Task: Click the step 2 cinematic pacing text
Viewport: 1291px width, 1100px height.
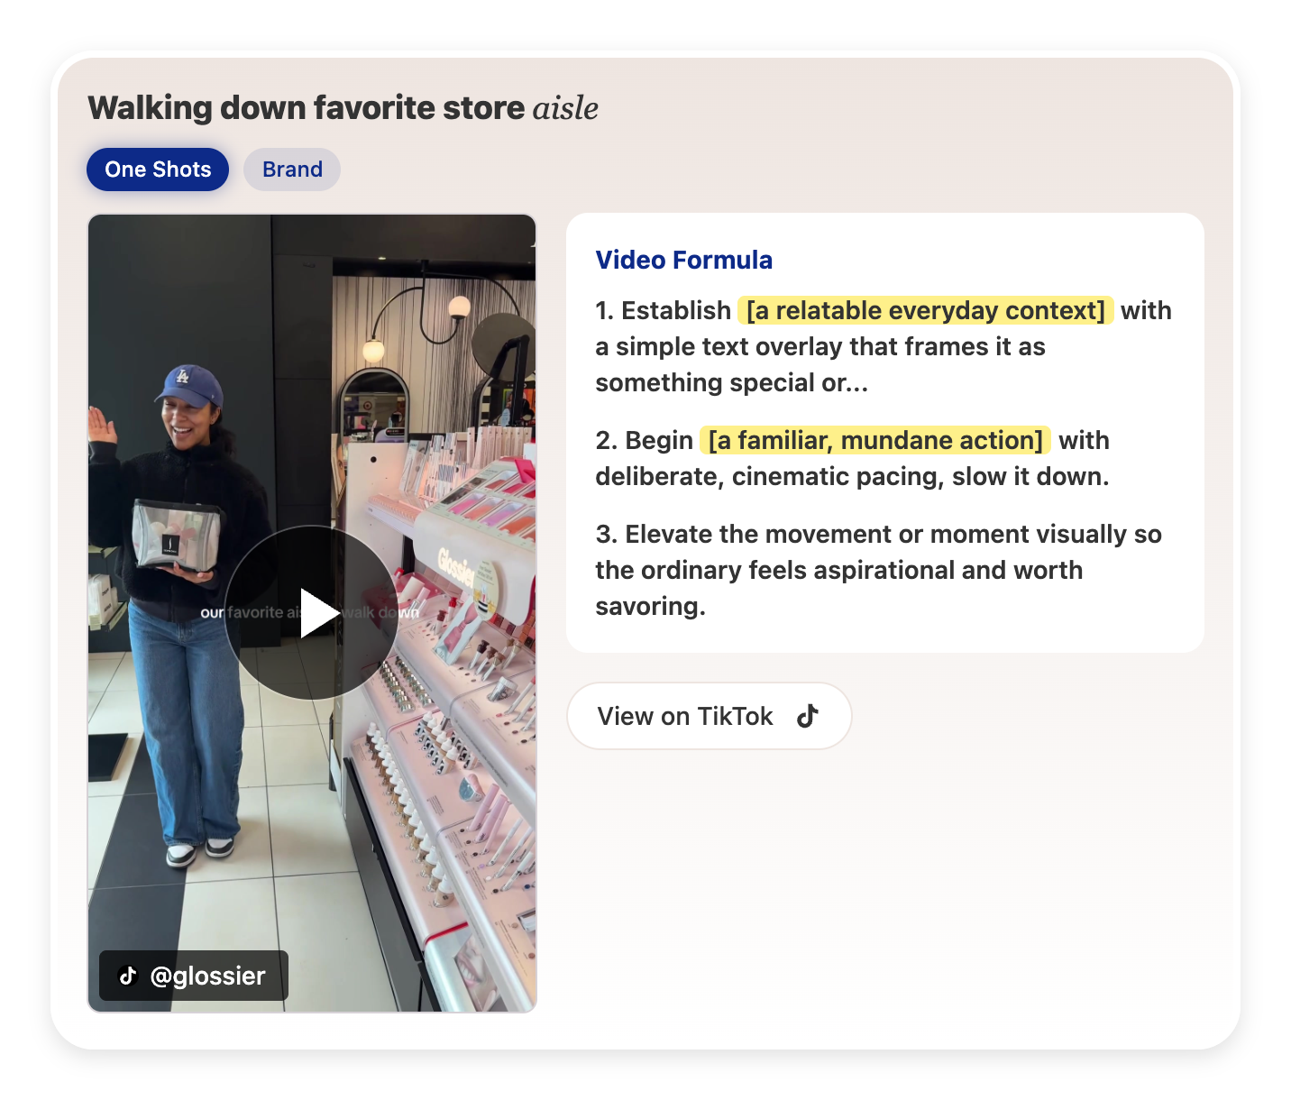Action: click(851, 476)
